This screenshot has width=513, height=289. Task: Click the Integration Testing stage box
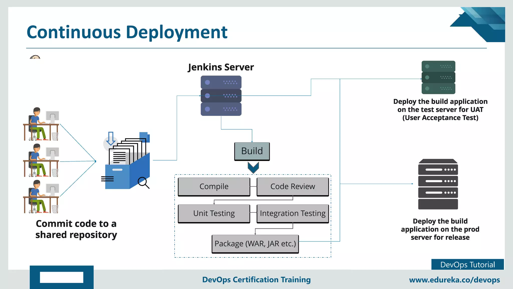[293, 213]
